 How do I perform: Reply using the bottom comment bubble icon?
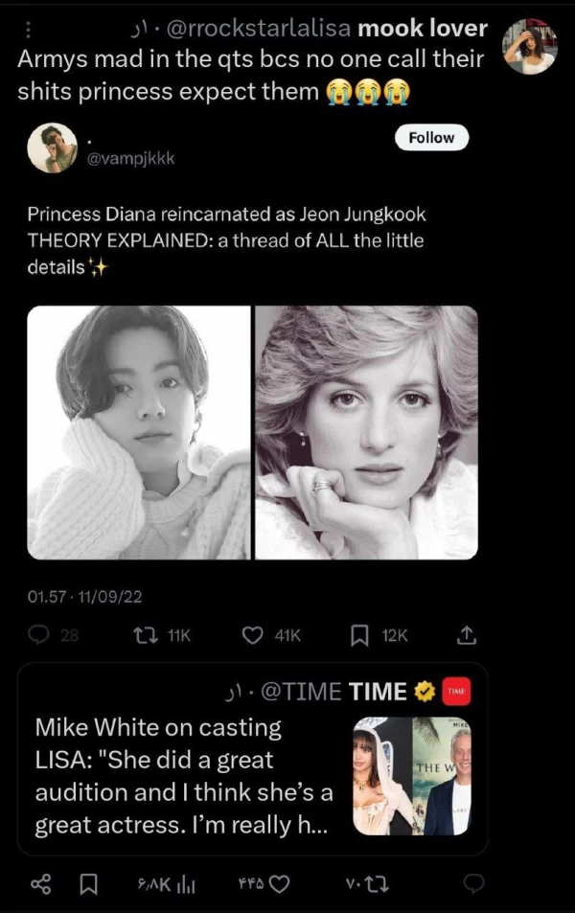(x=474, y=882)
